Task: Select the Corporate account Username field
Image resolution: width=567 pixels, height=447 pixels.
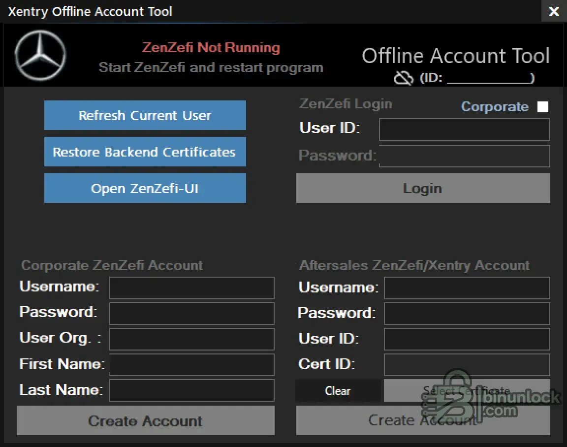Action: (x=191, y=288)
